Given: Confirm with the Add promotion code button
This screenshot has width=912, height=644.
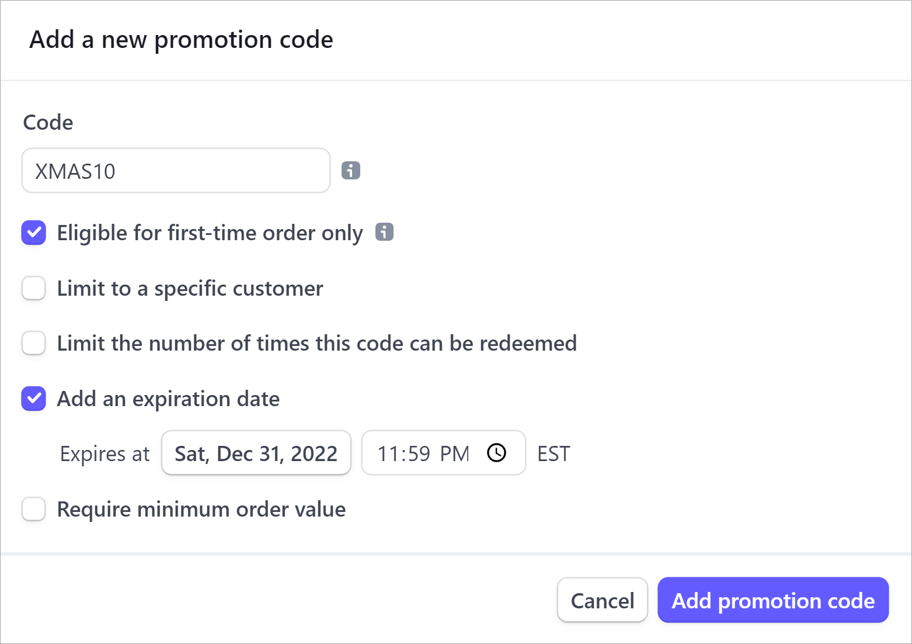Looking at the screenshot, I should coord(772,600).
